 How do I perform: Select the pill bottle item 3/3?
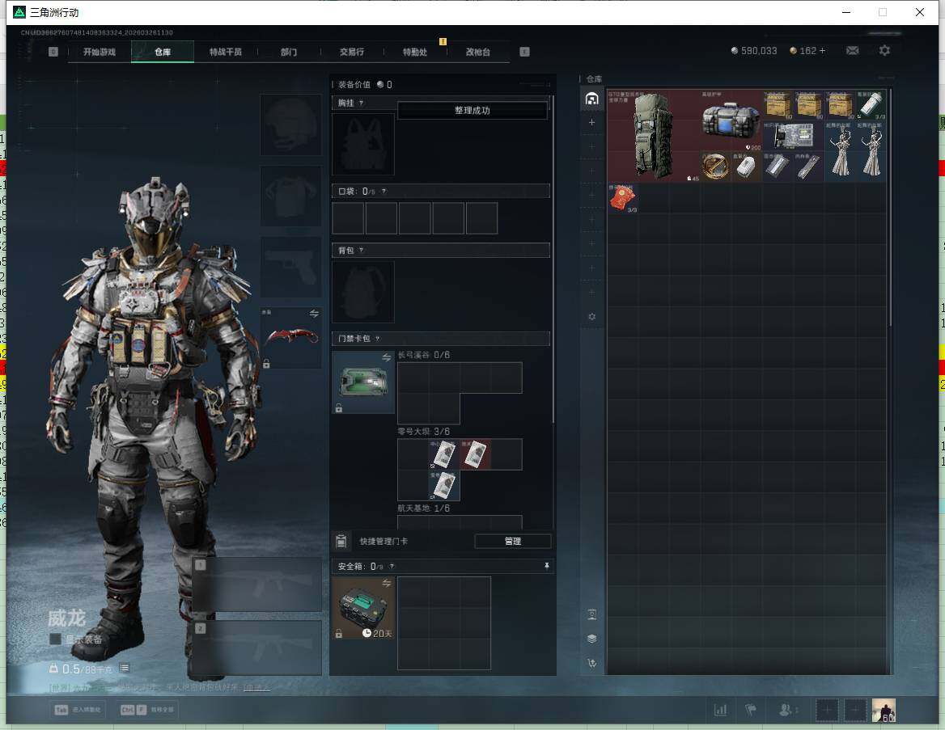(871, 105)
